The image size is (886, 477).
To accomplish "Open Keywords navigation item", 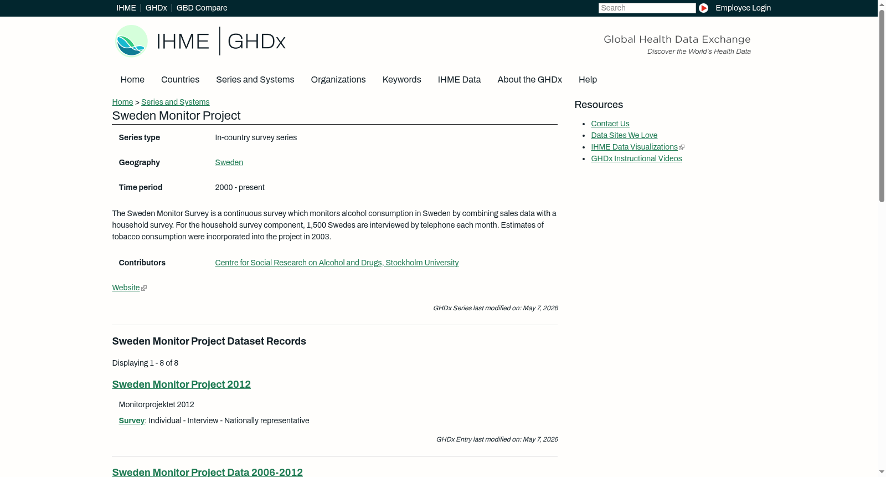I will pyautogui.click(x=401, y=80).
